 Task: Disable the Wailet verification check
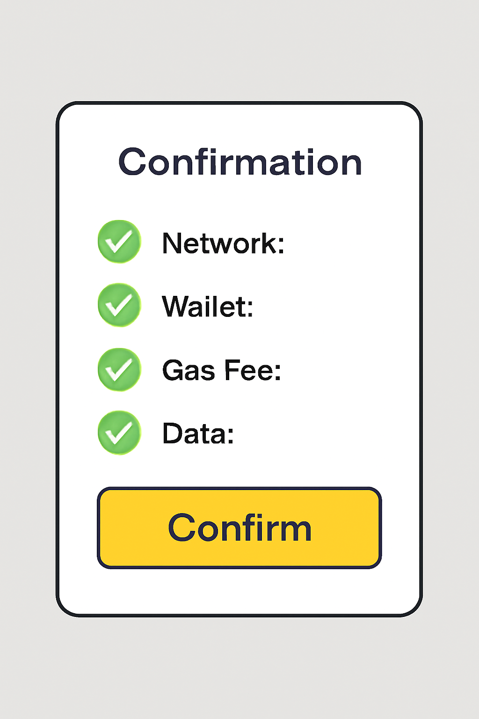[119, 305]
